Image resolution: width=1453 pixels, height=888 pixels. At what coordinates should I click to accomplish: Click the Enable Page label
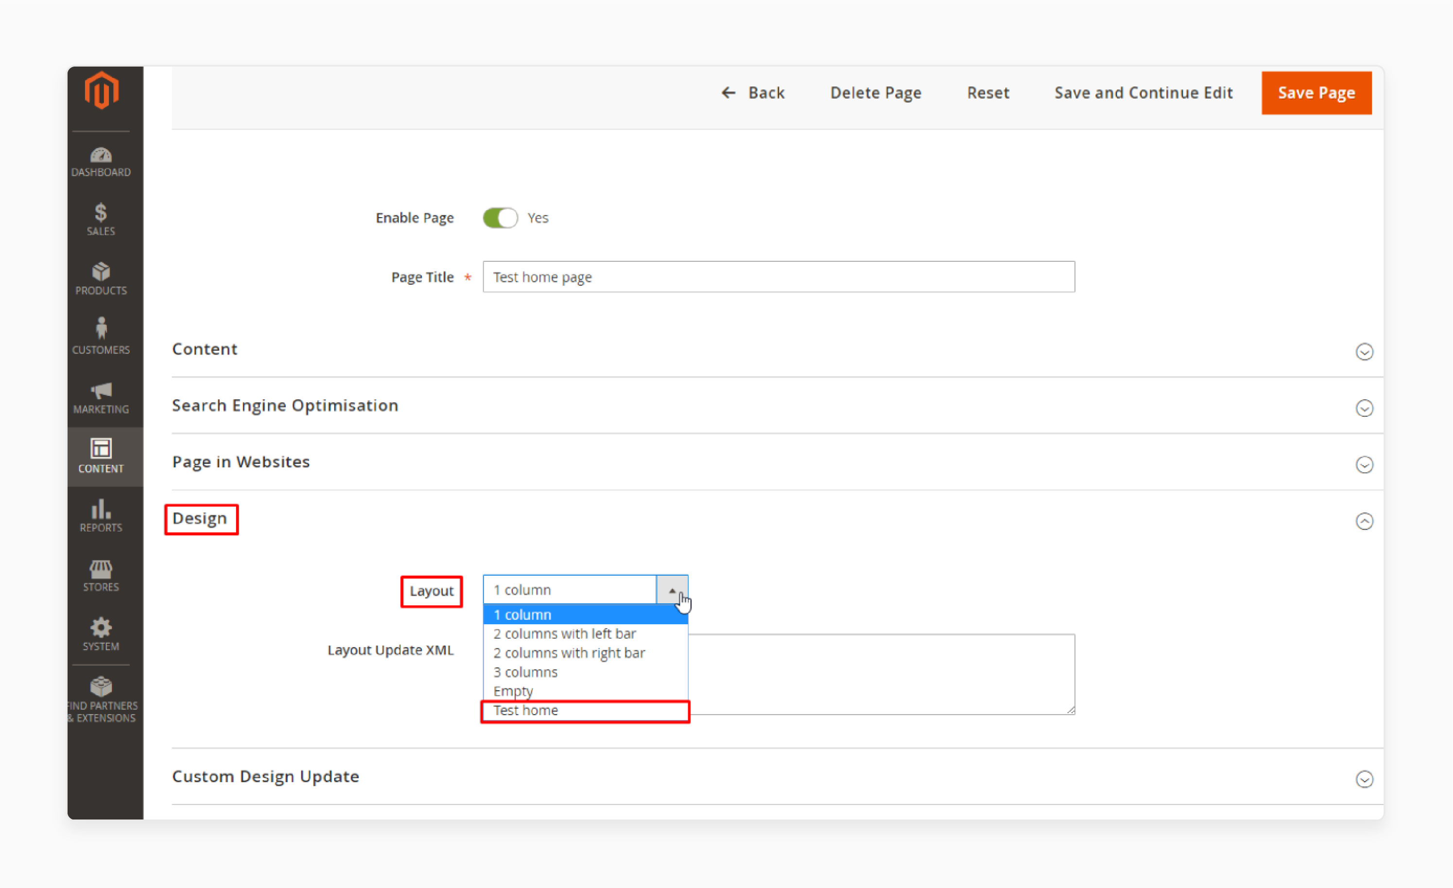(x=415, y=218)
